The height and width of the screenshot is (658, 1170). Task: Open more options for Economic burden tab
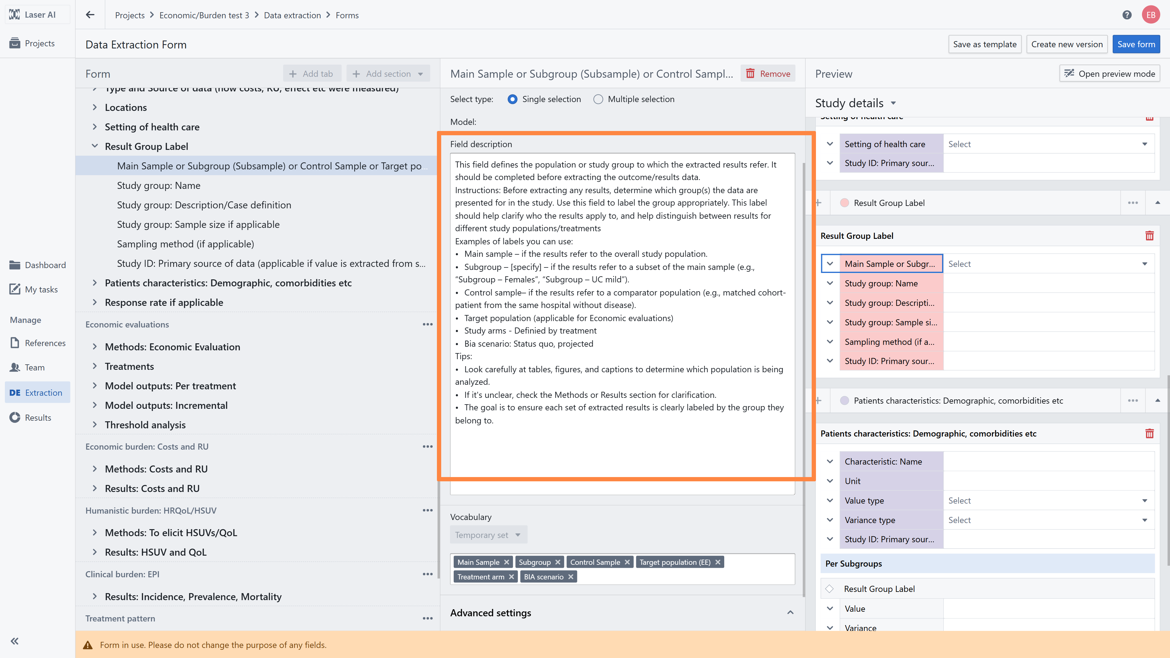pyautogui.click(x=427, y=446)
